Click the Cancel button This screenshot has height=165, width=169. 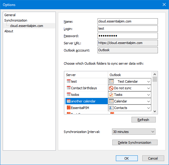coord(153,158)
